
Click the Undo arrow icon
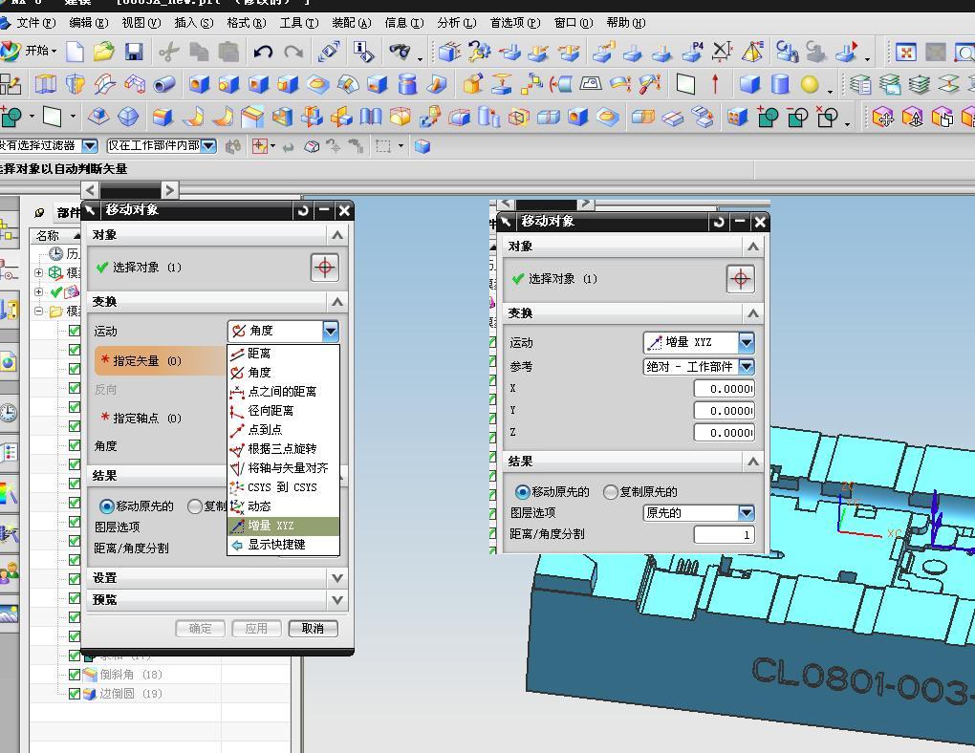coord(263,51)
